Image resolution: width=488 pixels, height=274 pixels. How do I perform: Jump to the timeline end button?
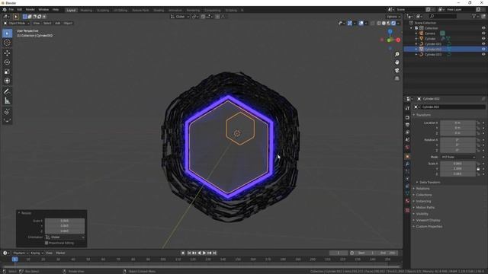point(215,253)
